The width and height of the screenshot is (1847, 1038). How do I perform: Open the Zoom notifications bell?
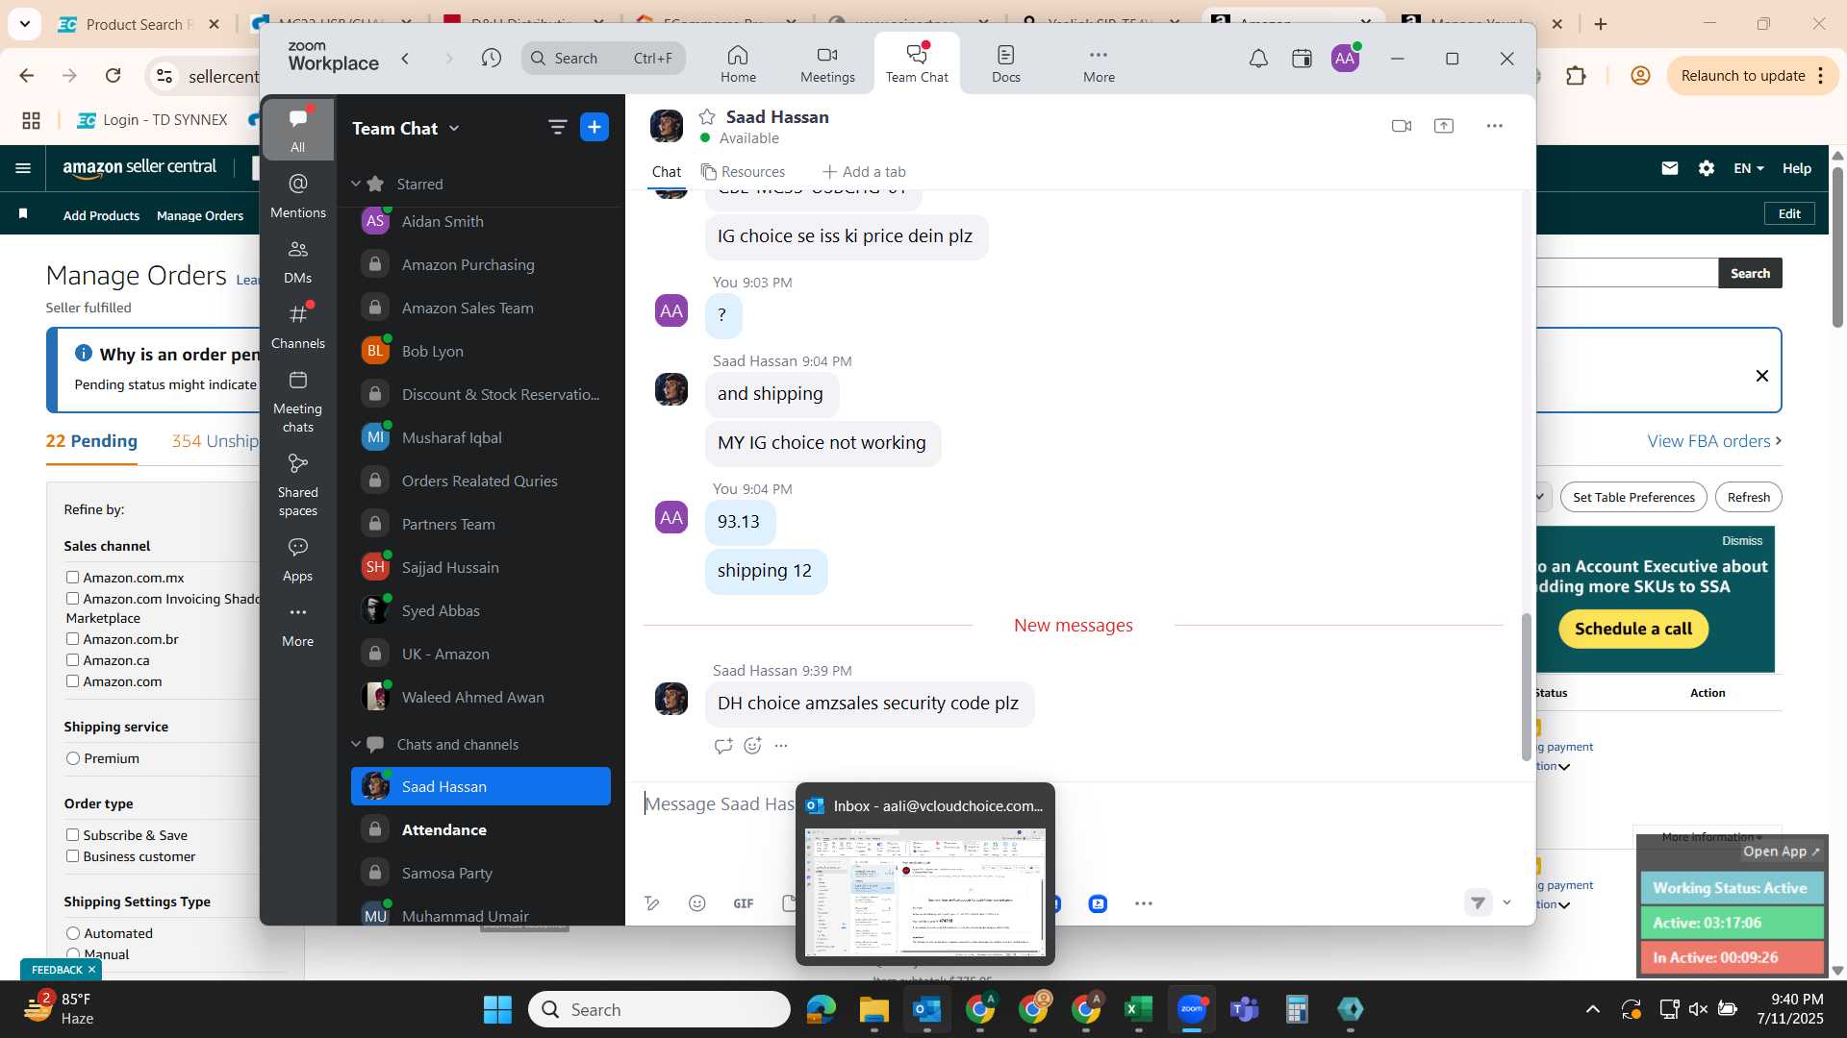1258,60
